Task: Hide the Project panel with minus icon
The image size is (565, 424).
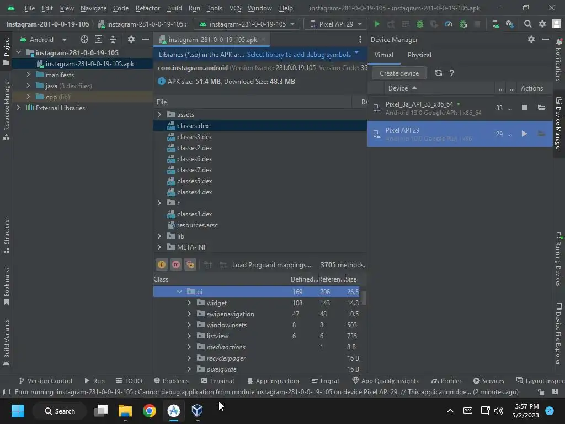Action: (146, 39)
